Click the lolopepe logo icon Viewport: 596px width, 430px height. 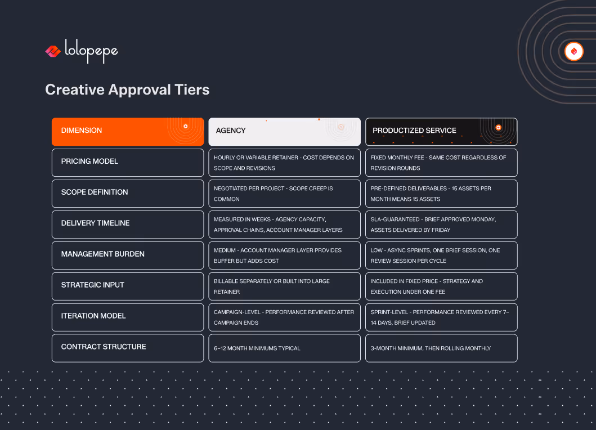tap(53, 51)
